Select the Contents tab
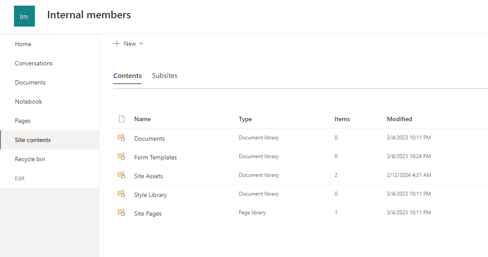 tap(127, 75)
